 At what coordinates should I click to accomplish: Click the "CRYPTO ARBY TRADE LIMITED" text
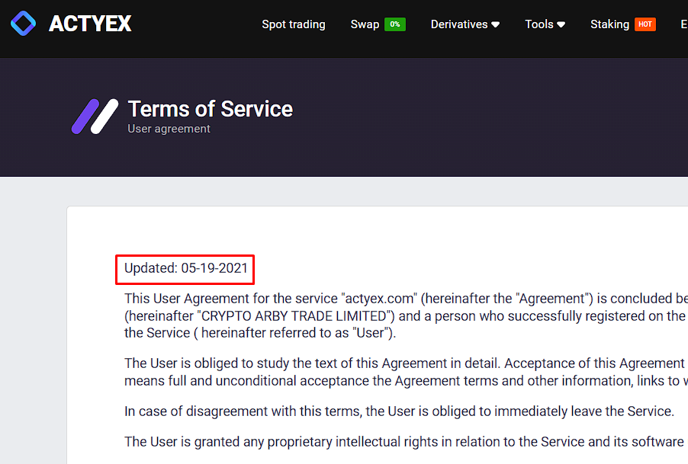pos(294,315)
